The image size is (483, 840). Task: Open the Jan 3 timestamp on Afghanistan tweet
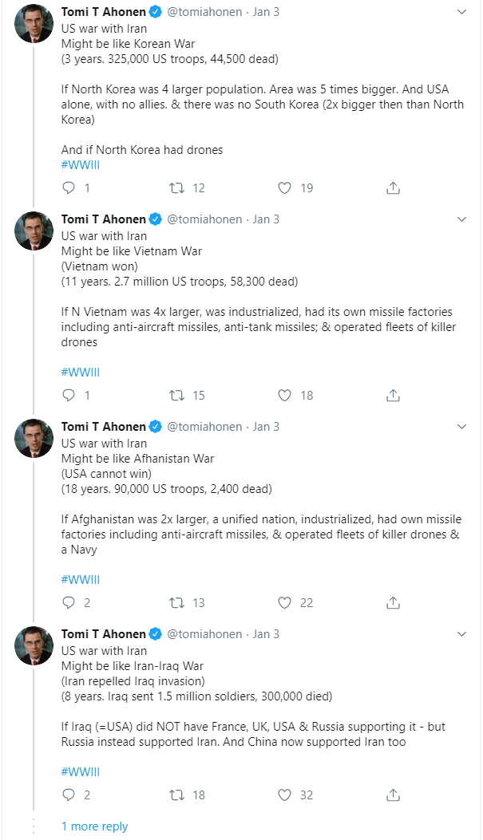tap(266, 427)
